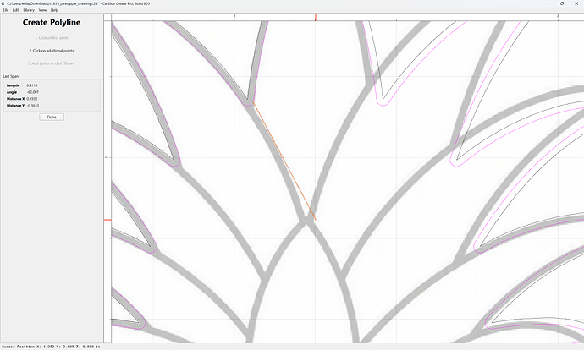The height and width of the screenshot is (350, 584).
Task: Click the 'Distance X' label
Action: pyautogui.click(x=15, y=99)
